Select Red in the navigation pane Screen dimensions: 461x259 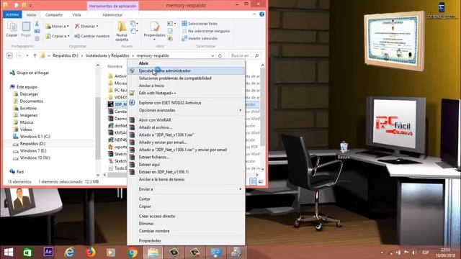17,172
